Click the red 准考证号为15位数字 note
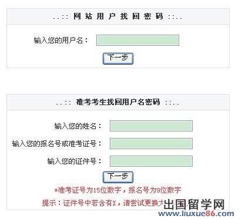 coord(90,190)
